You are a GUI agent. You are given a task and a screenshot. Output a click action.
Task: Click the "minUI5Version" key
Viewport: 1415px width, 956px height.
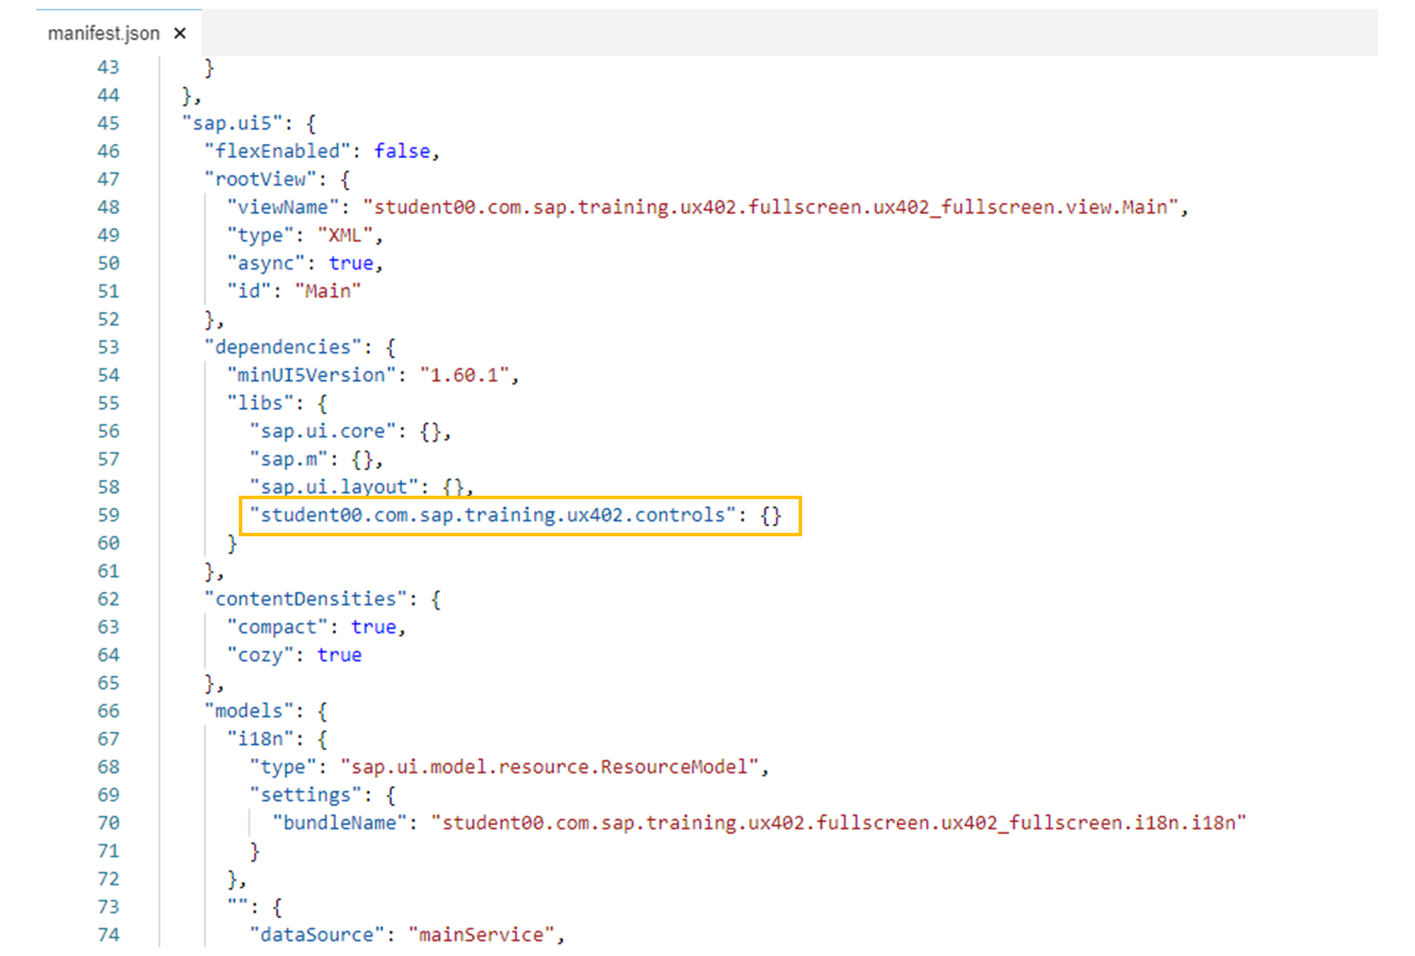(x=311, y=375)
